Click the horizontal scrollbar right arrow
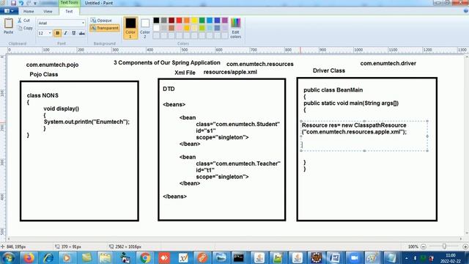The image size is (469, 264). click(x=461, y=238)
